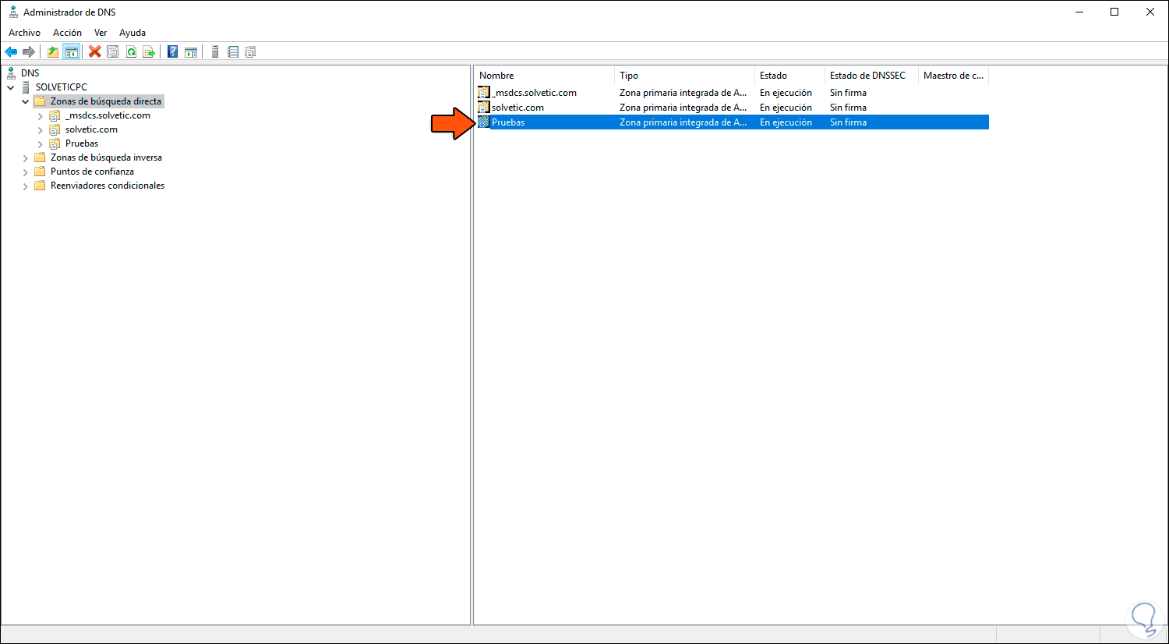Select SOLVETICPC label in tree
The width and height of the screenshot is (1169, 644).
tap(62, 87)
